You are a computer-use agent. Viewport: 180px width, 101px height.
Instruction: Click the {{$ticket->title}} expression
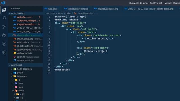[95, 51]
